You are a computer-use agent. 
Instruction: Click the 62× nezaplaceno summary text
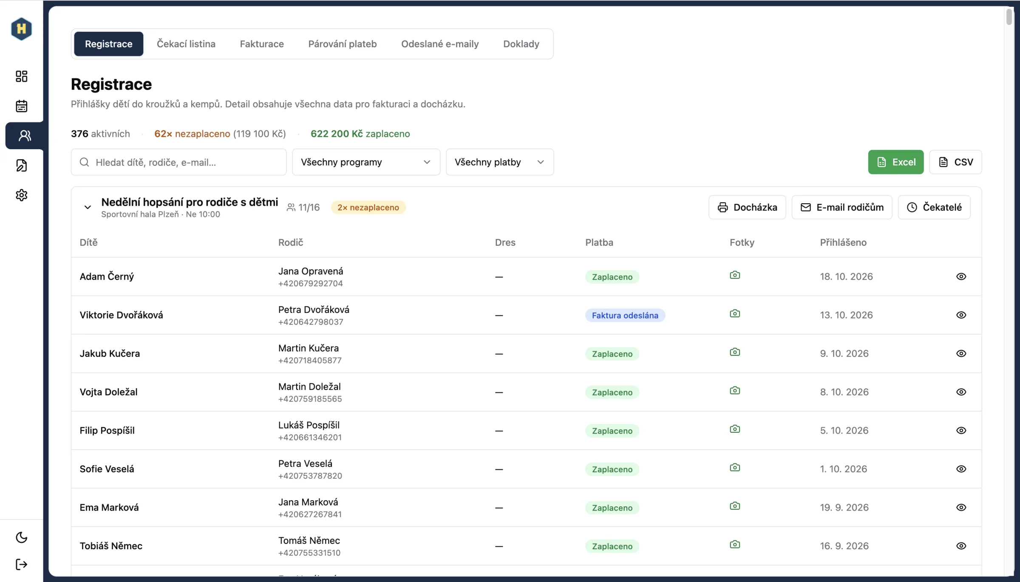tap(192, 133)
